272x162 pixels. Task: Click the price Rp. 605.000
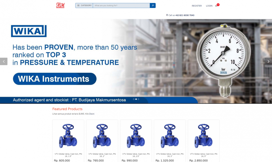pos(62,161)
